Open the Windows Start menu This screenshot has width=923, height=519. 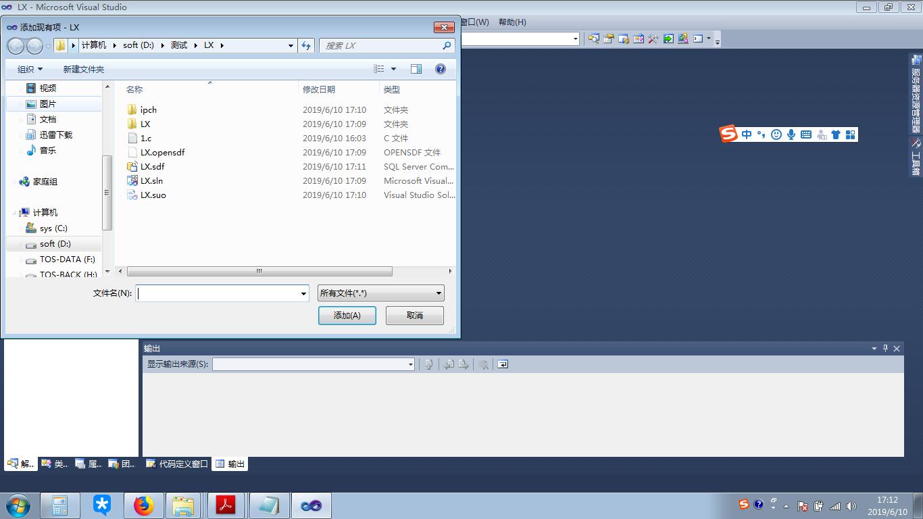[18, 505]
